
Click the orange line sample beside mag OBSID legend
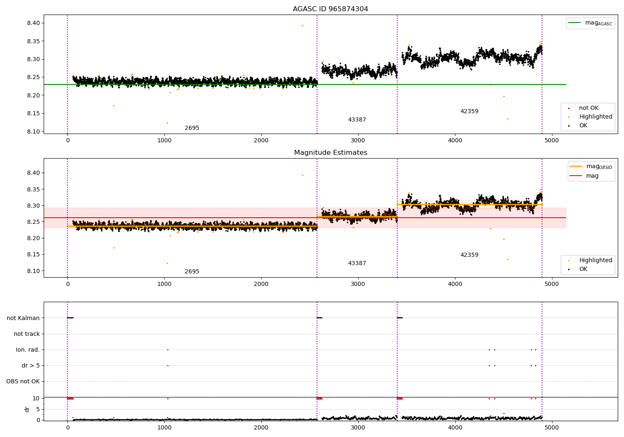[x=576, y=166]
